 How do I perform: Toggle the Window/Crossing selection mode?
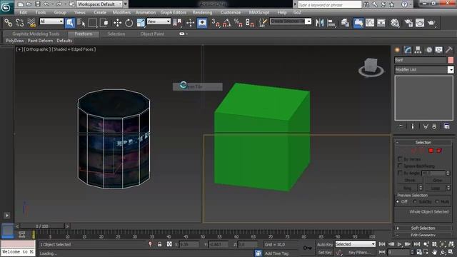tap(104, 23)
